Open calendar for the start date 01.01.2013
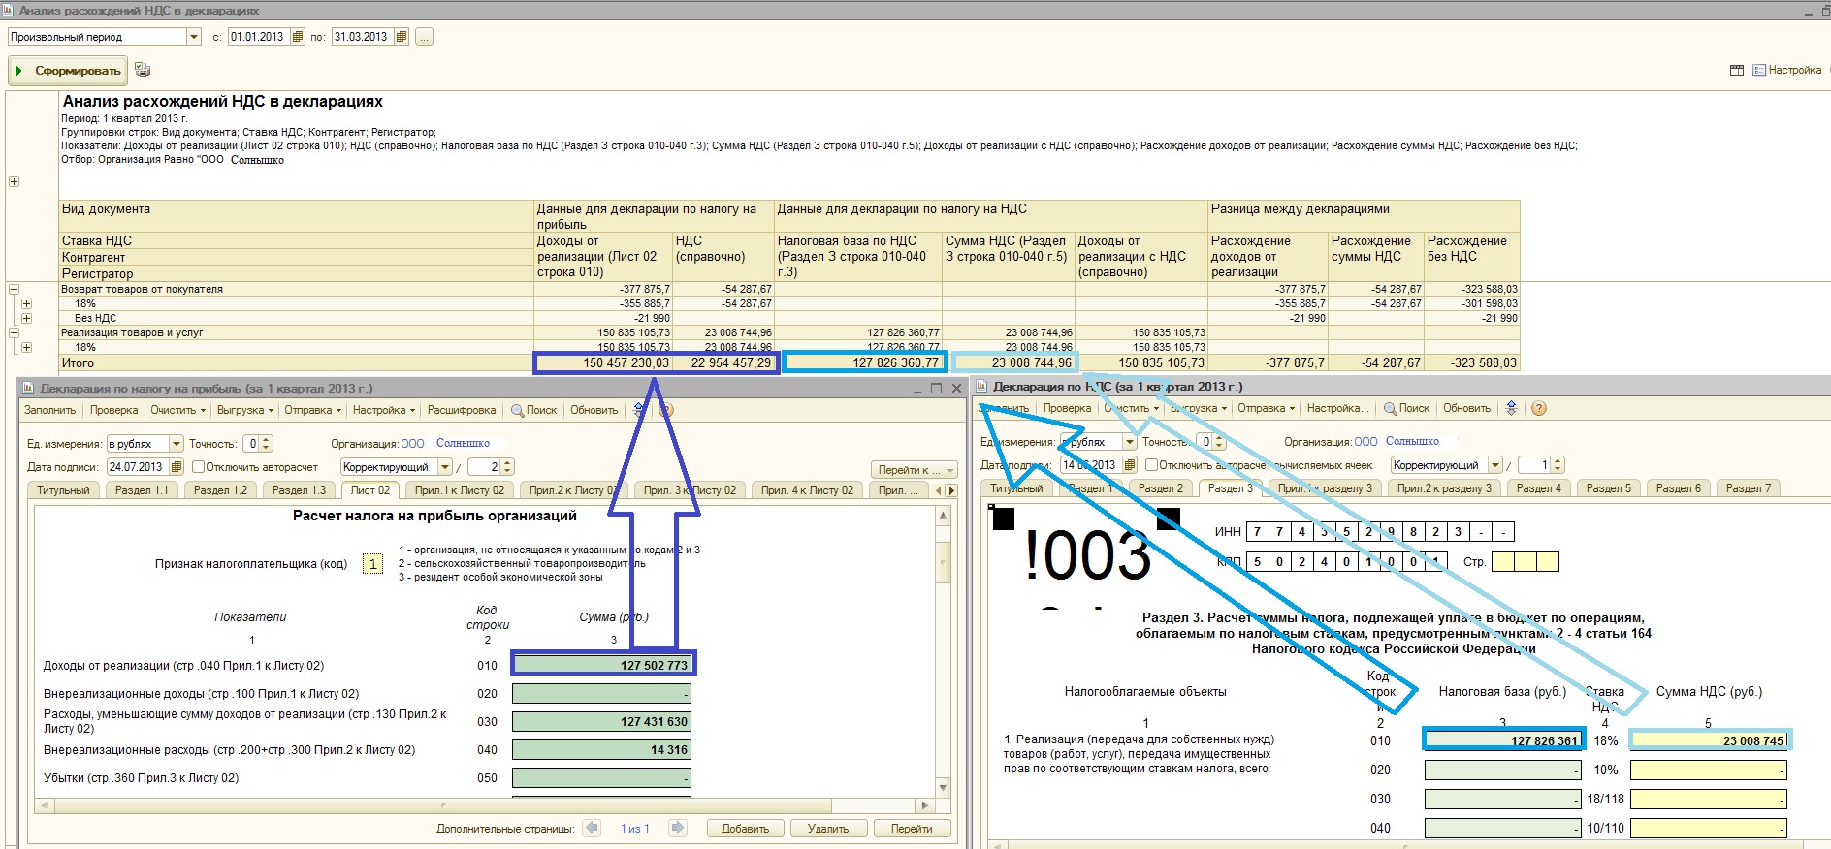 point(298,37)
